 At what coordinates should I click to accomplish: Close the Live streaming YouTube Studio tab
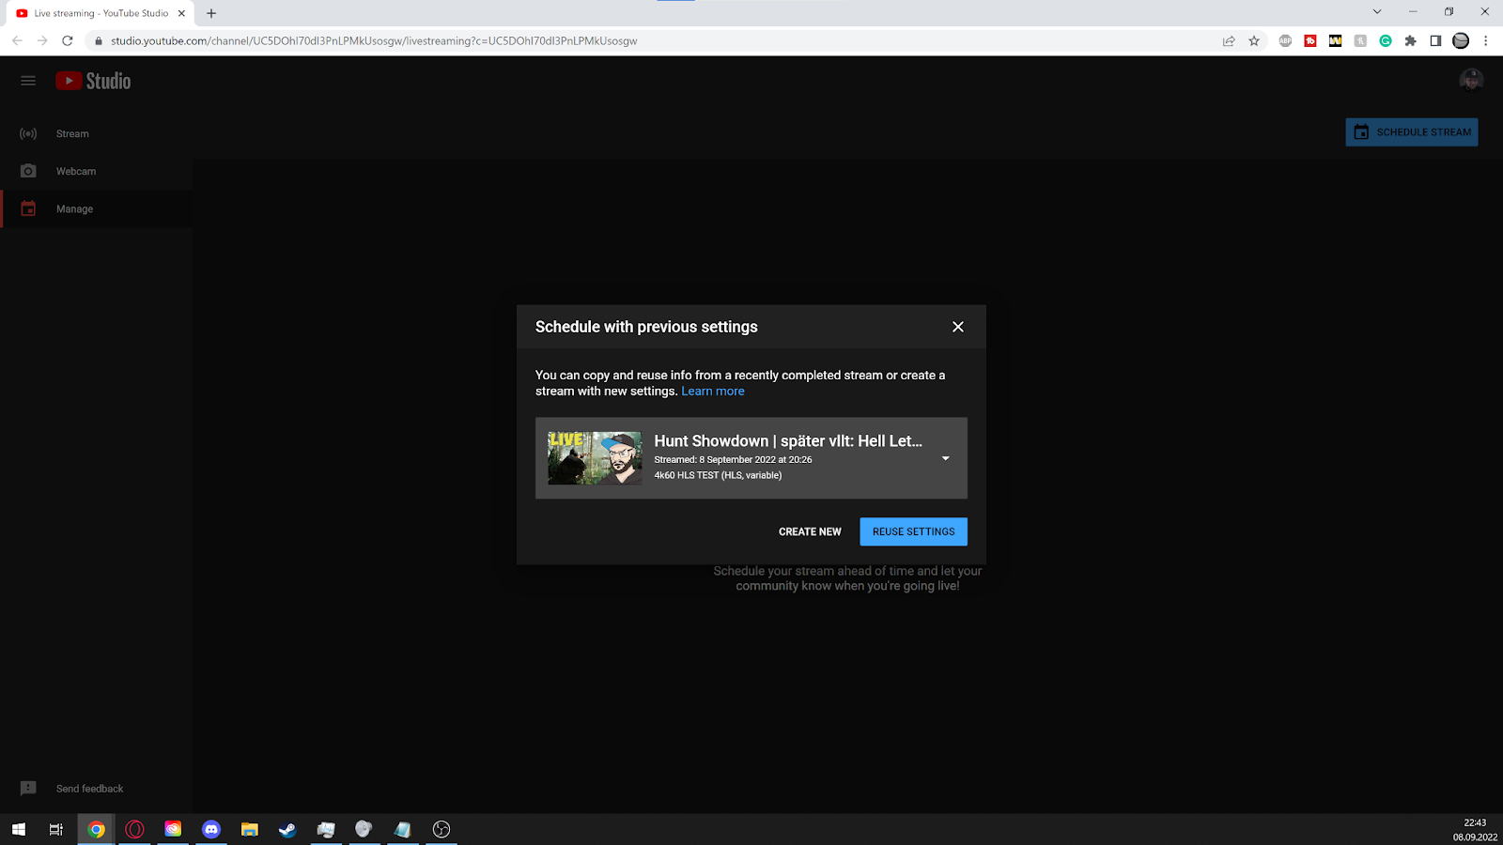(x=181, y=13)
